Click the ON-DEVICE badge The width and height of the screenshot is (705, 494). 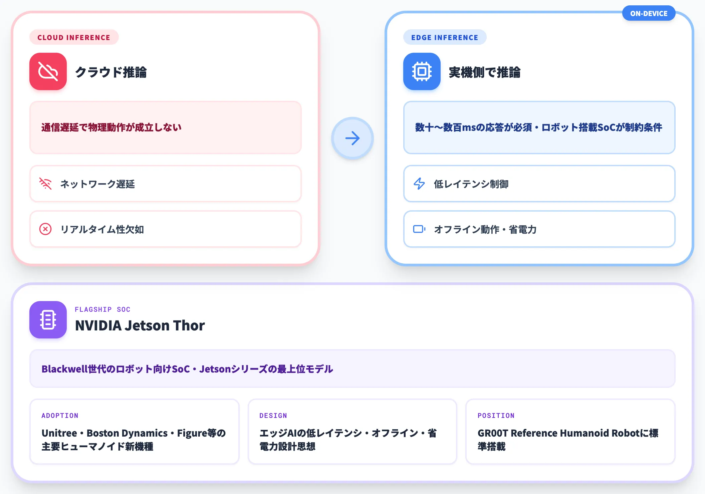649,13
